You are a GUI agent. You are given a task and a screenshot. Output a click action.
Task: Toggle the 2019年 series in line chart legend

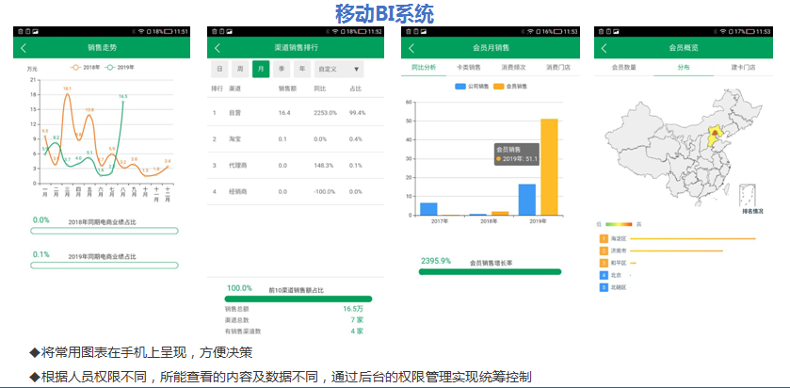[x=120, y=67]
